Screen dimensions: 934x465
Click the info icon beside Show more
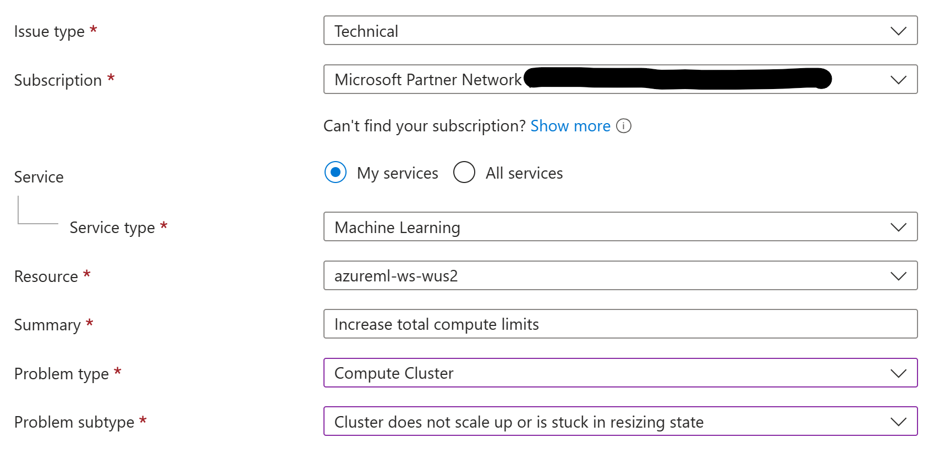(x=624, y=126)
